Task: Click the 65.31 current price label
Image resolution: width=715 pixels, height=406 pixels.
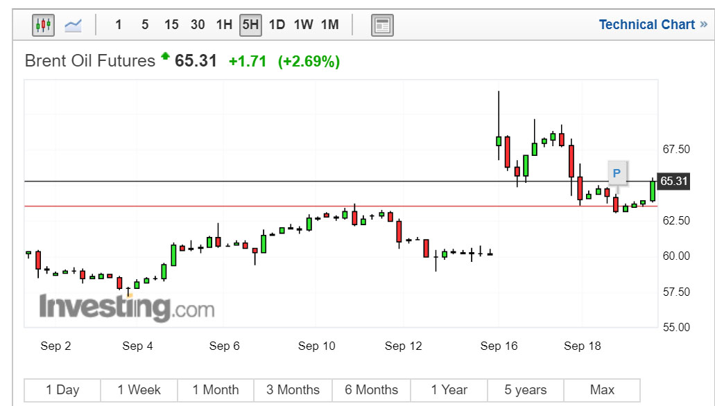Action: (674, 182)
